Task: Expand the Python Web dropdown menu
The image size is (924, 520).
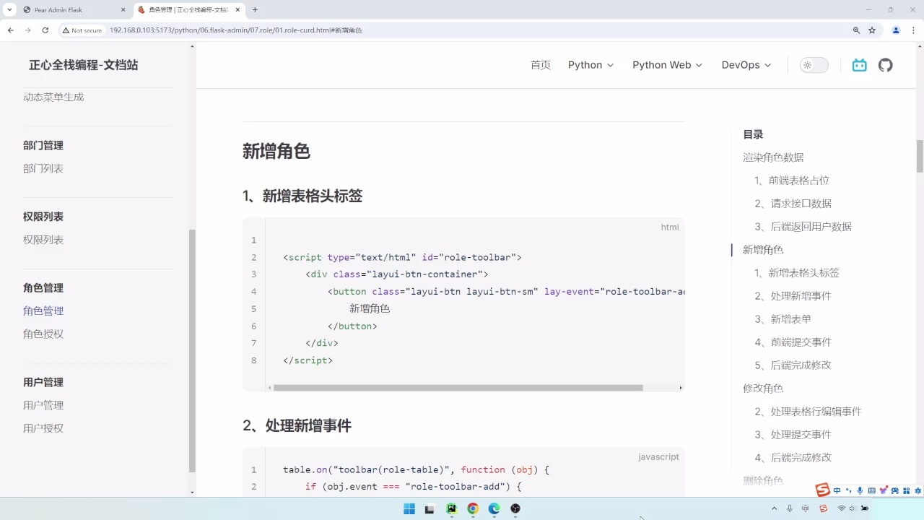Action: coord(666,65)
